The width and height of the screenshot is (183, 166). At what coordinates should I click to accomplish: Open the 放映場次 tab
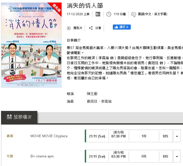tap(19, 117)
